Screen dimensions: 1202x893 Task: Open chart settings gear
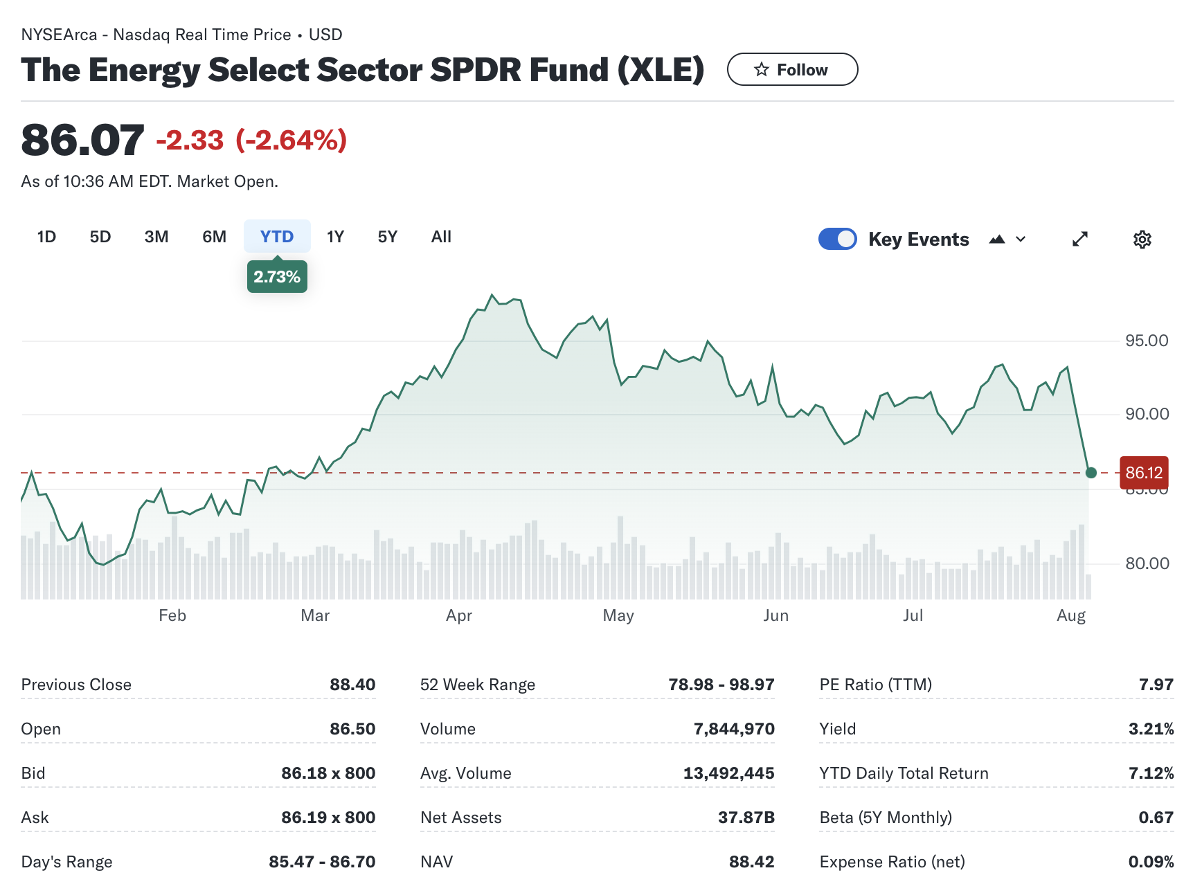(x=1142, y=240)
